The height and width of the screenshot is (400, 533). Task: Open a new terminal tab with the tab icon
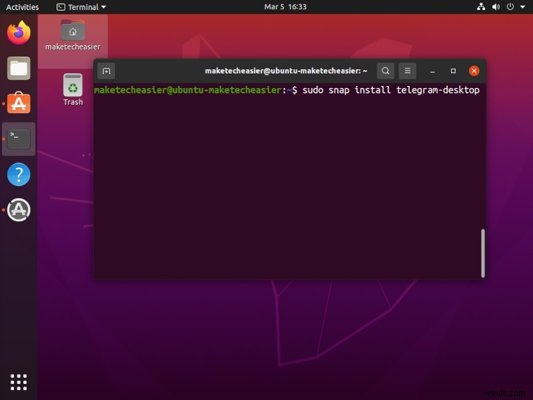point(106,71)
